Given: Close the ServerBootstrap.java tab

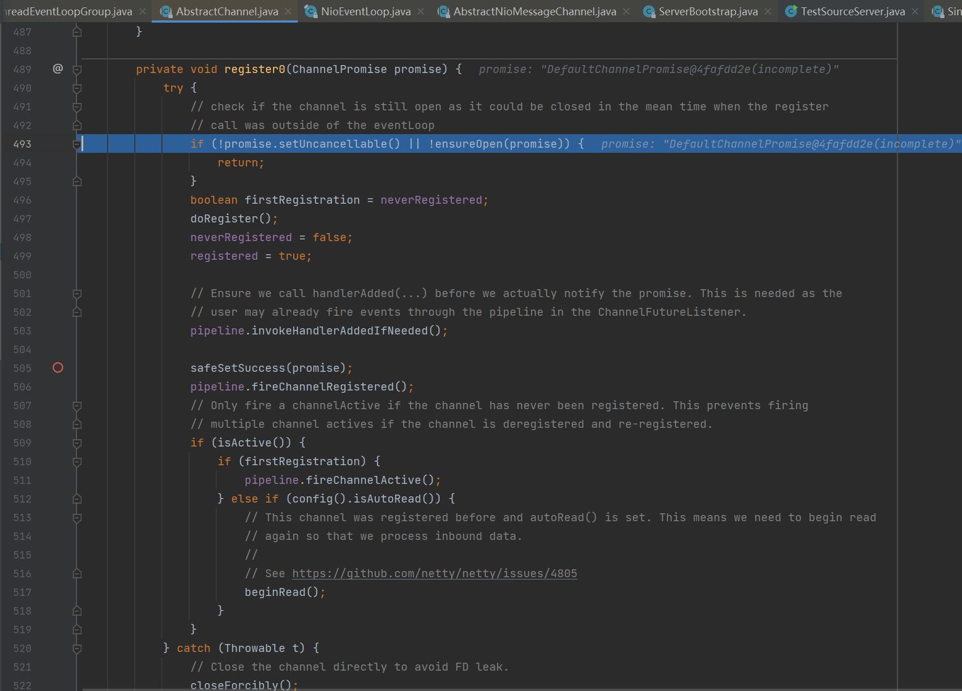Looking at the screenshot, I should [x=768, y=11].
